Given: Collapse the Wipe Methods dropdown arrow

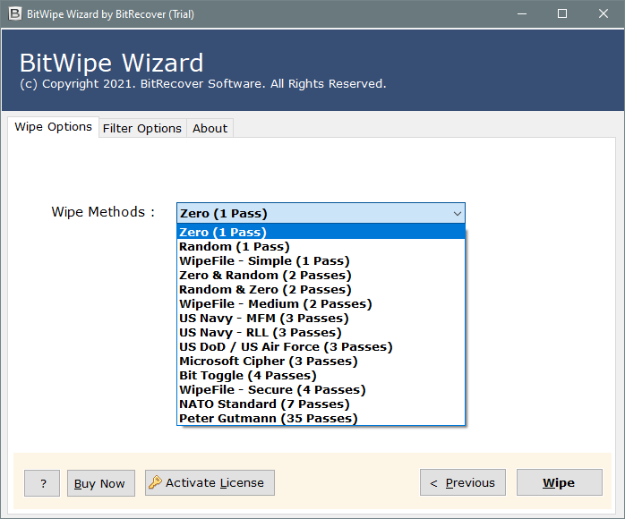Looking at the screenshot, I should click(x=458, y=214).
